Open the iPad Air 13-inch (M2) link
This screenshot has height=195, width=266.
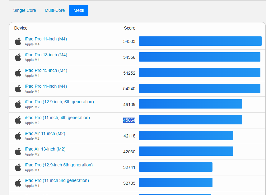pos(45,149)
